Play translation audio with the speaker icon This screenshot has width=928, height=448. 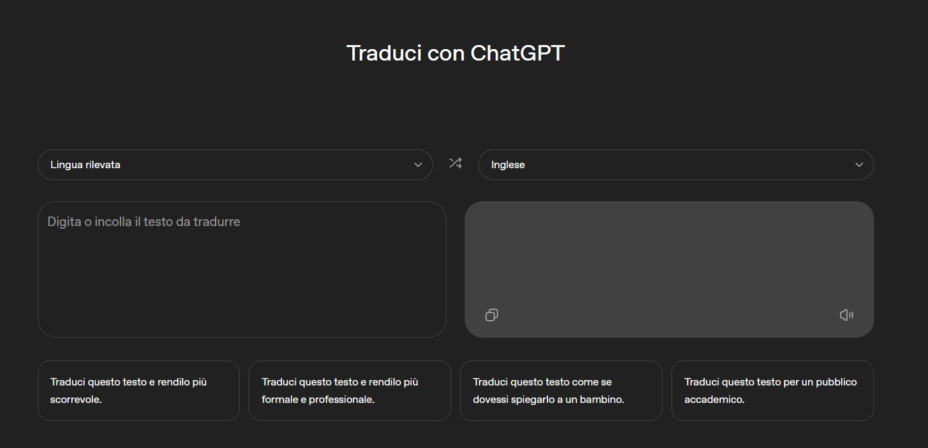click(x=847, y=315)
